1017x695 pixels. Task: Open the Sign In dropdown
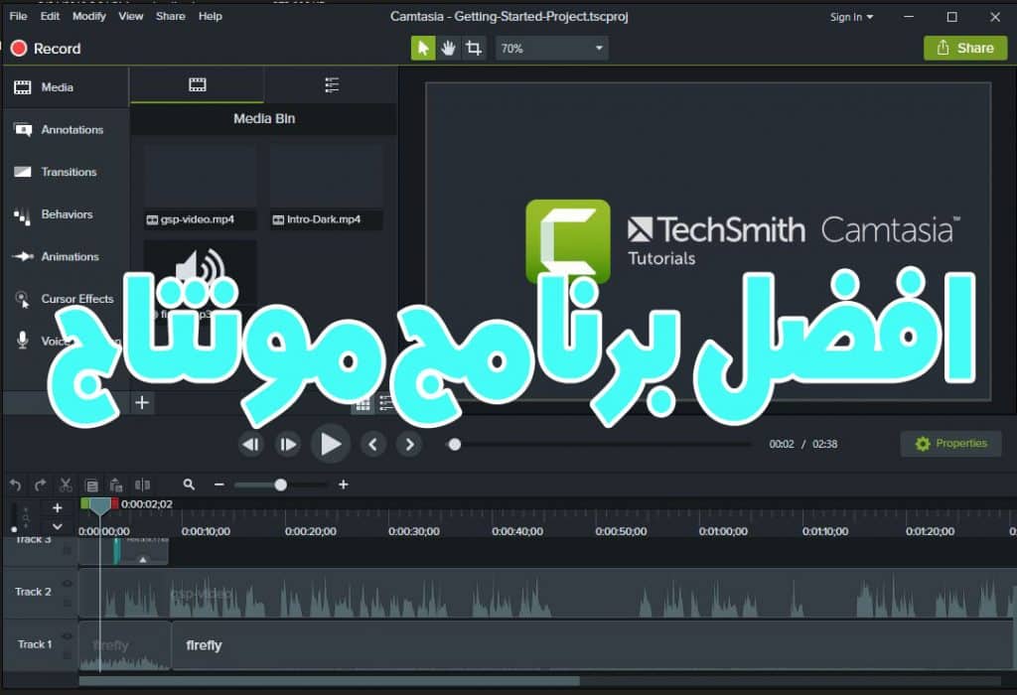coord(851,17)
